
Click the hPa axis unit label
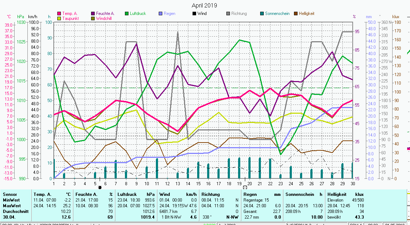(x=21, y=17)
